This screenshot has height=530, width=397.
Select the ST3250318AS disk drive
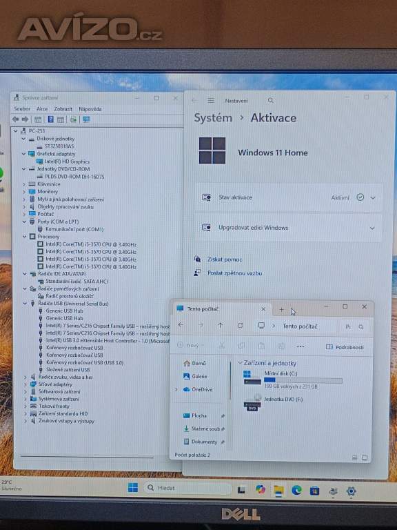(59, 146)
